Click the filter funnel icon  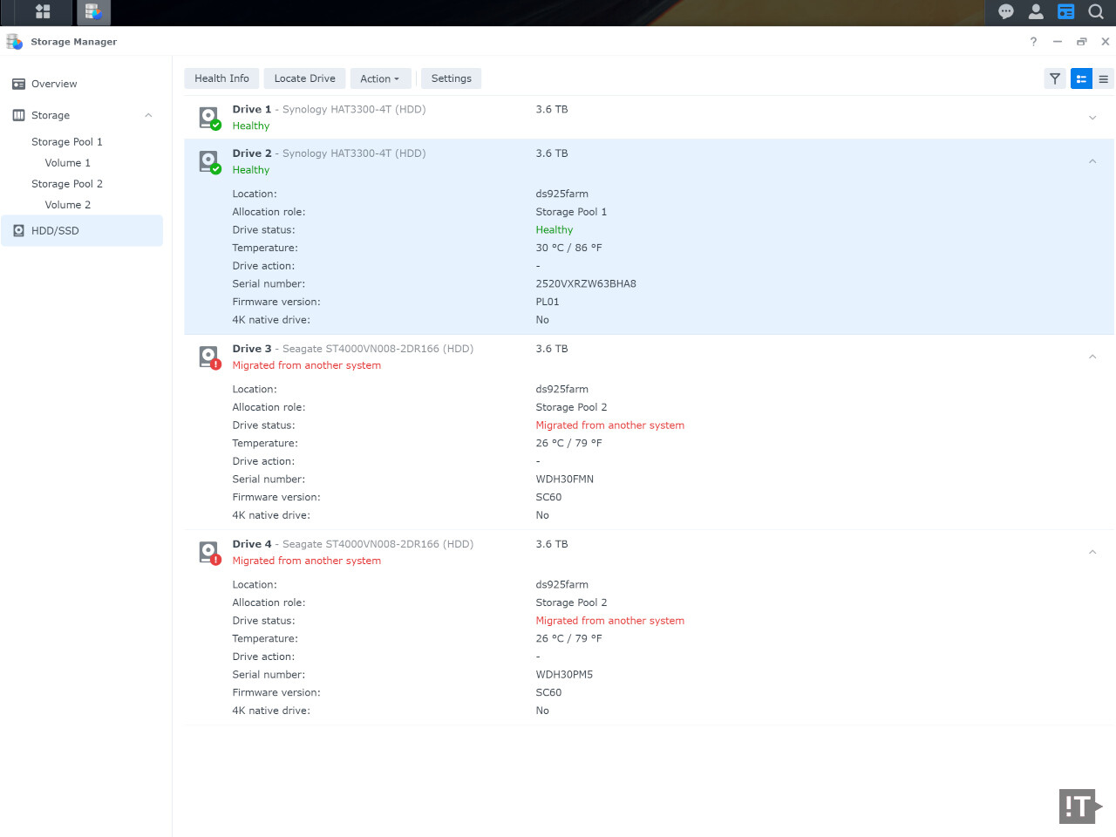(x=1055, y=78)
